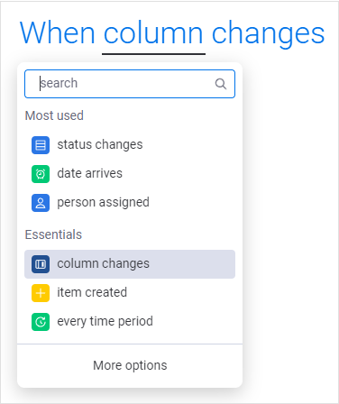Click the yellow plus item created icon
This screenshot has height=404, width=339.
(x=41, y=293)
